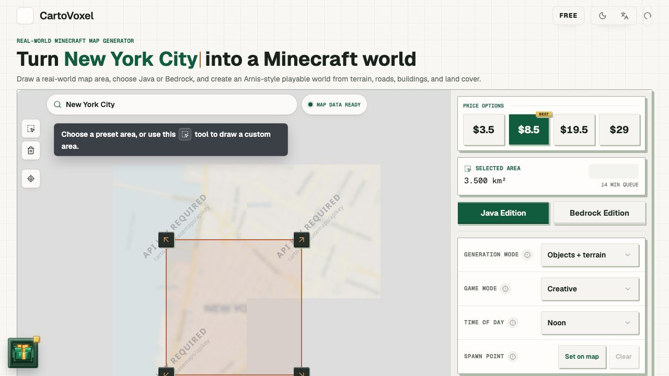
Task: Click the 14 MIN QUEUE text
Action: [x=620, y=185]
